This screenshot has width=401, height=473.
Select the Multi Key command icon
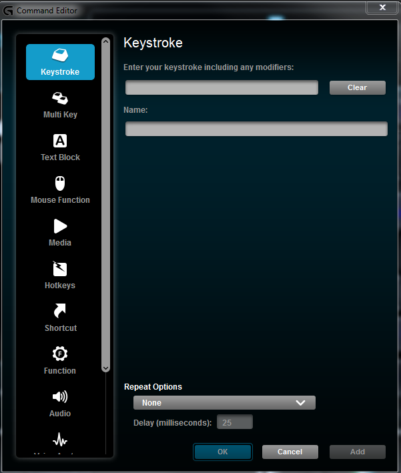tap(60, 98)
